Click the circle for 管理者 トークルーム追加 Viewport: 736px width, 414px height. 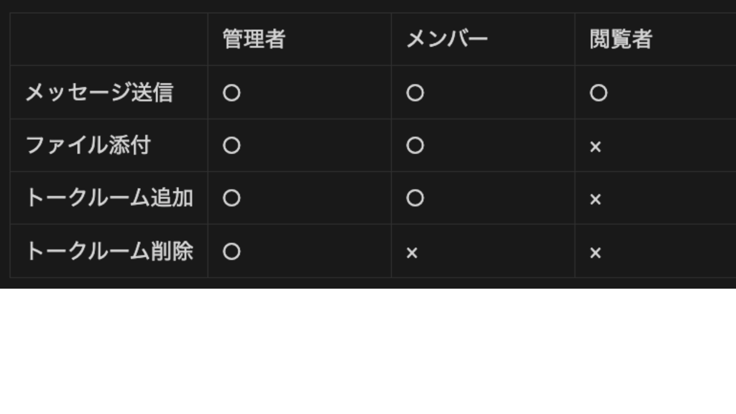pos(231,198)
